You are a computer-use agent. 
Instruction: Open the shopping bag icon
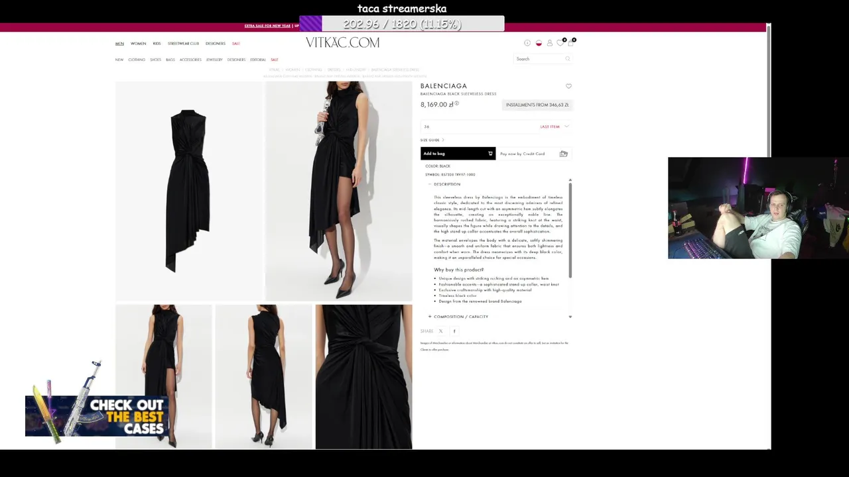570,43
